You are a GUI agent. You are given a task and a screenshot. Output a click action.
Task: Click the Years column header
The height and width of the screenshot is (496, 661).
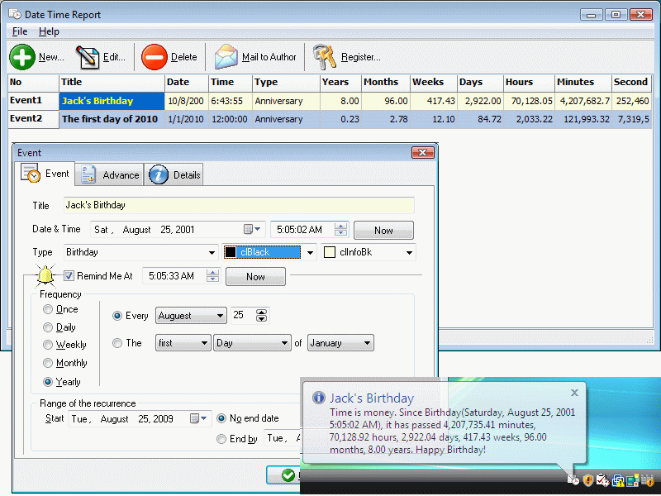point(340,82)
